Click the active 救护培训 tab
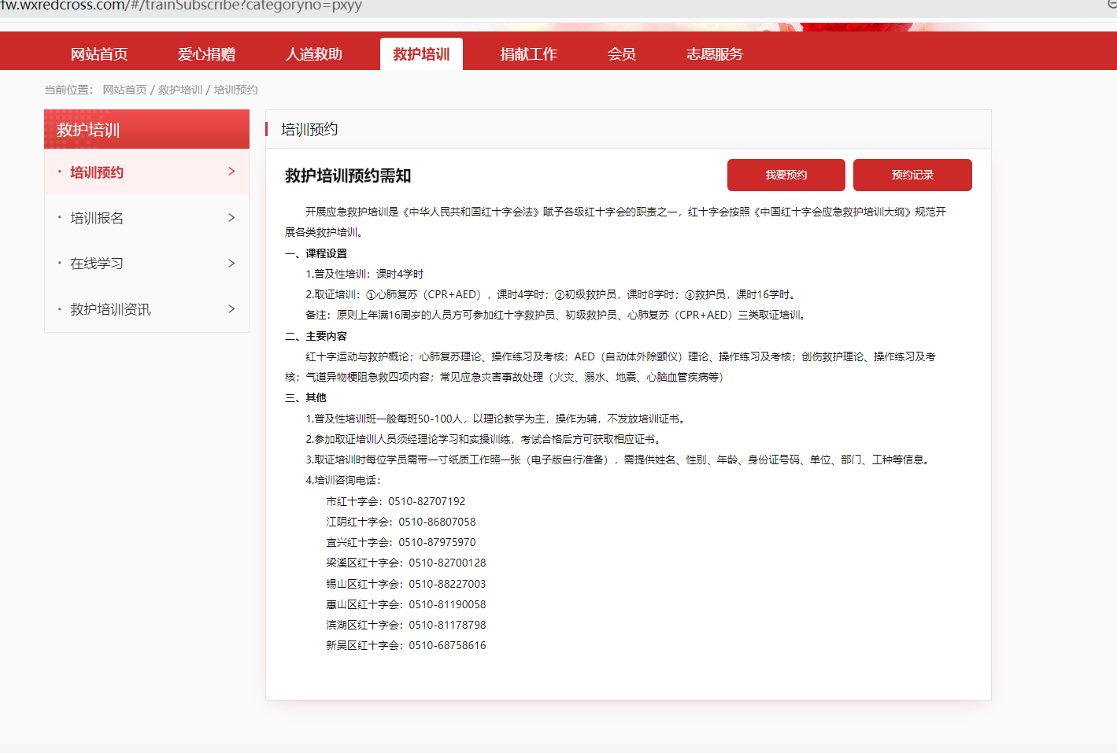Viewport: 1117px width, 753px height. pyautogui.click(x=421, y=54)
